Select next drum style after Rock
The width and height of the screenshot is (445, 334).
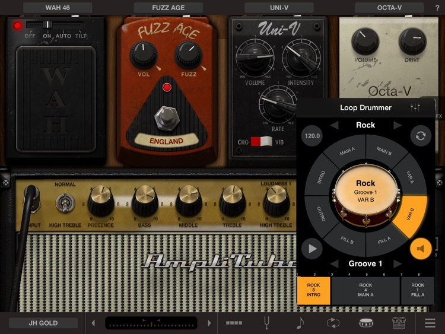click(x=398, y=125)
